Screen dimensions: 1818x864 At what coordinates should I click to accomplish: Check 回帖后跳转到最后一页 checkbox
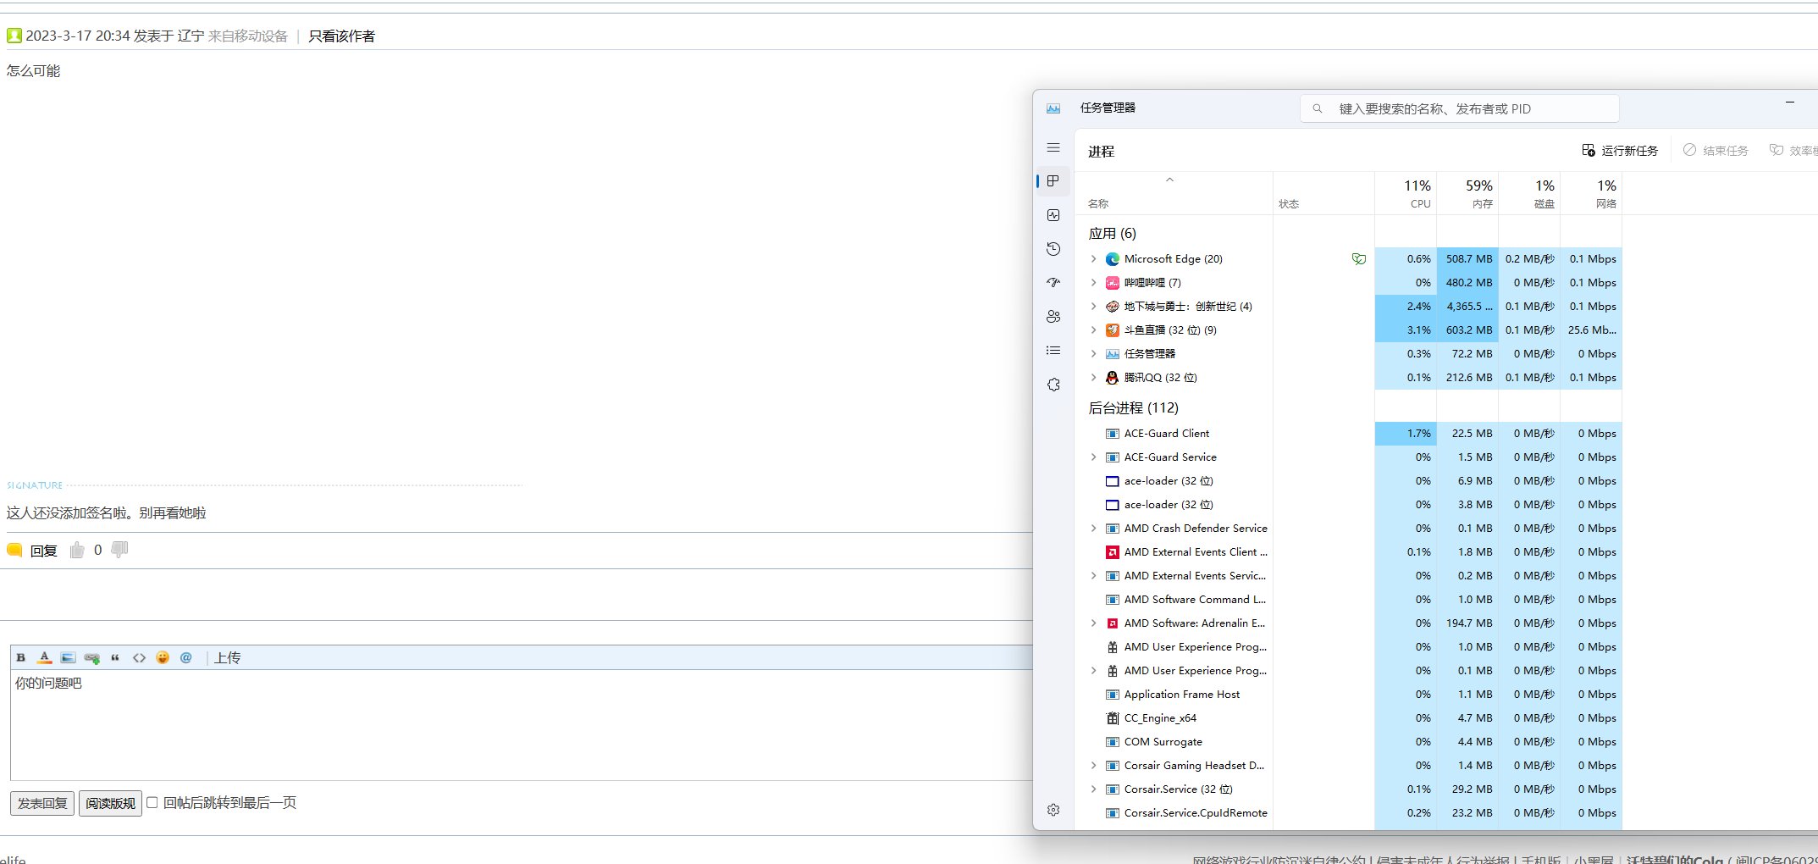pyautogui.click(x=152, y=802)
